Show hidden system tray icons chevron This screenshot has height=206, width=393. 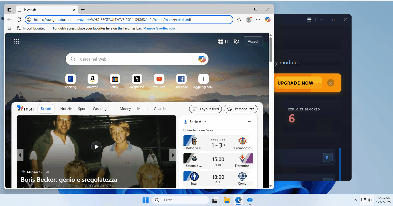pos(355,200)
